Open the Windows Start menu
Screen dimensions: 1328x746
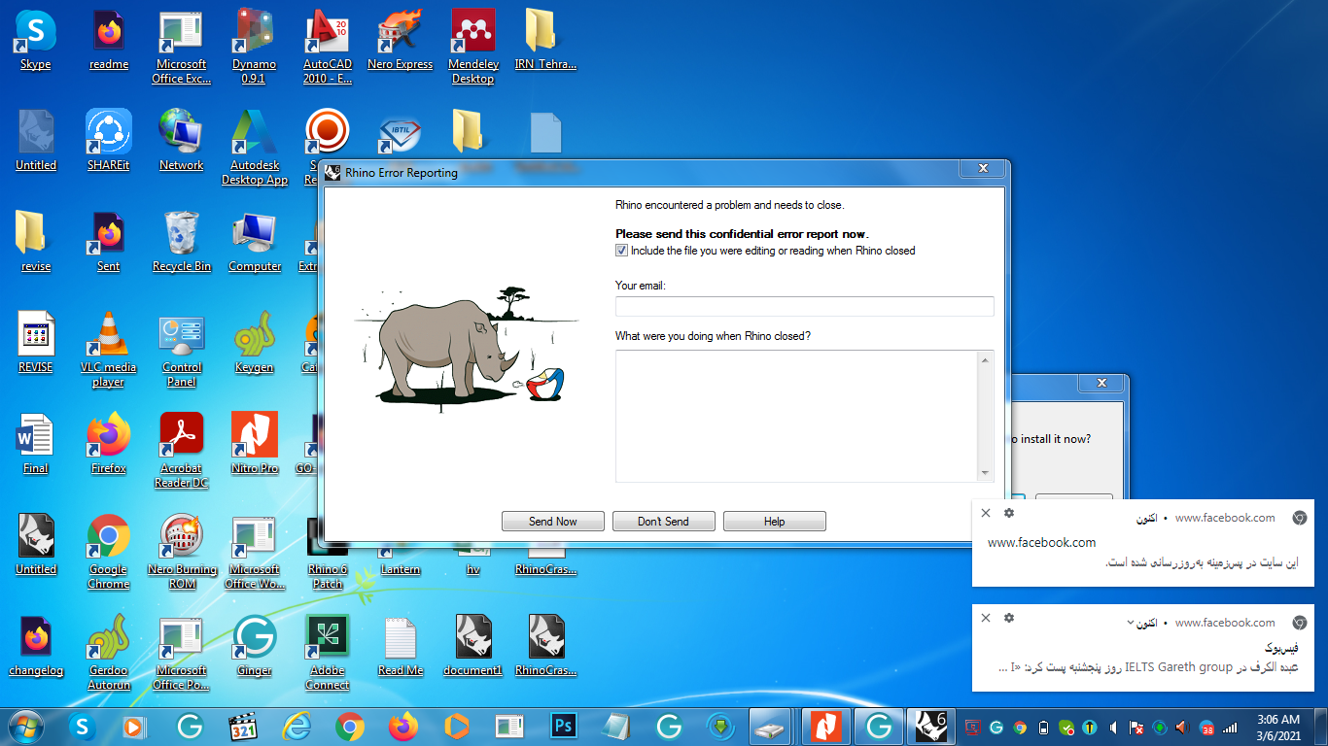pos(25,727)
